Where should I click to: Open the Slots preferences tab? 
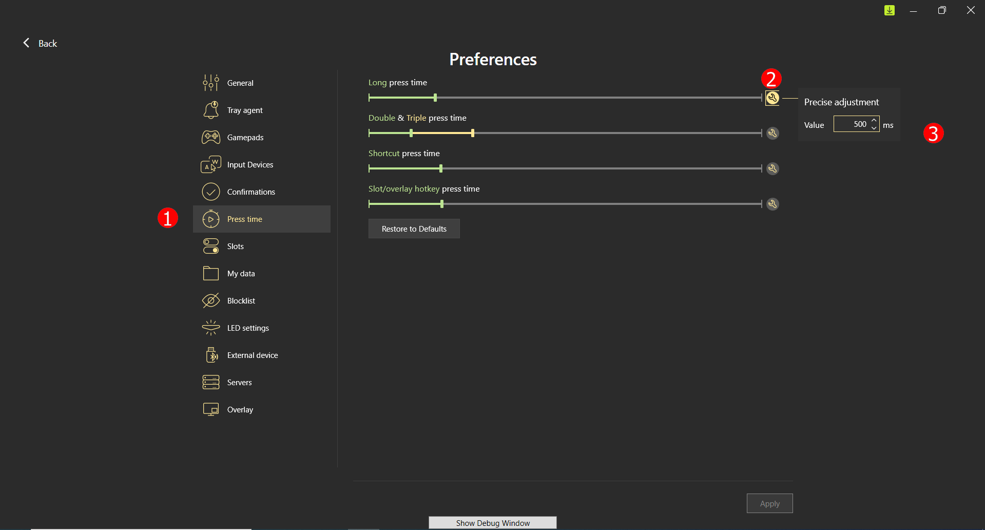[235, 247]
